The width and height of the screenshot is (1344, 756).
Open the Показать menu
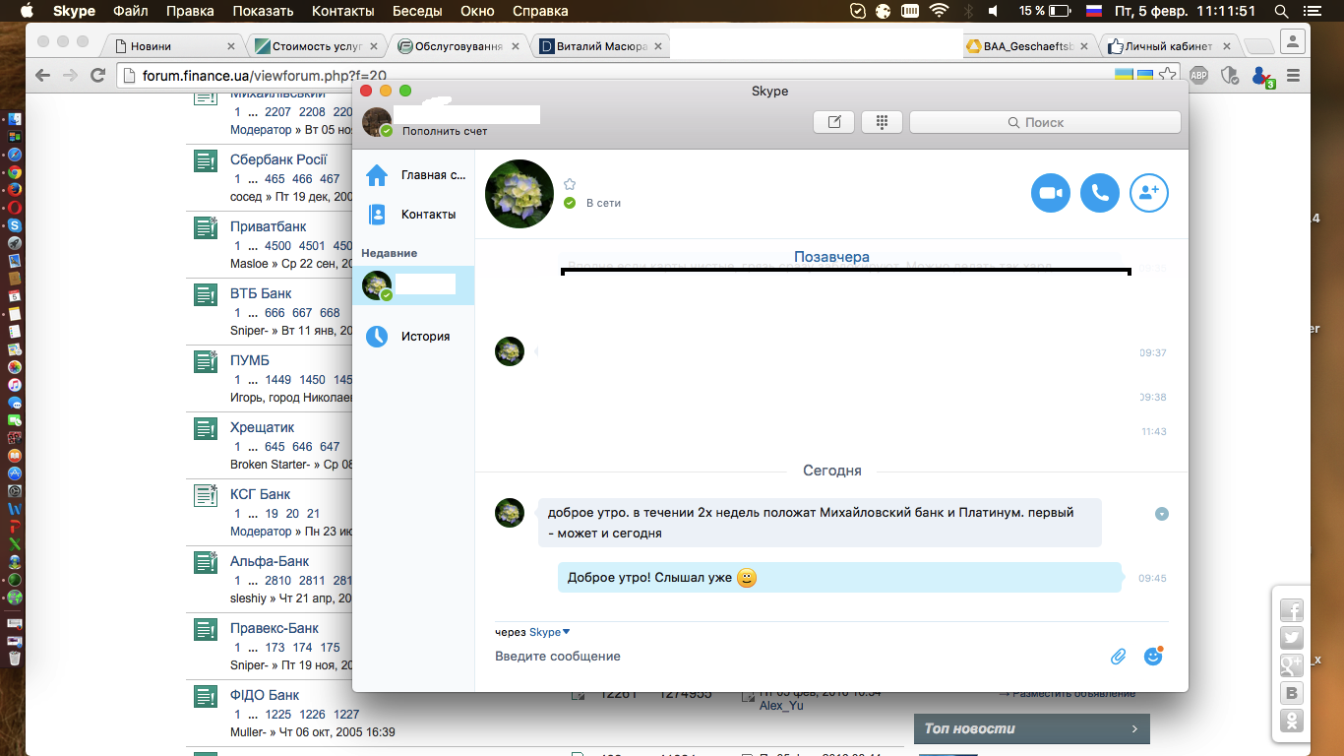263,11
